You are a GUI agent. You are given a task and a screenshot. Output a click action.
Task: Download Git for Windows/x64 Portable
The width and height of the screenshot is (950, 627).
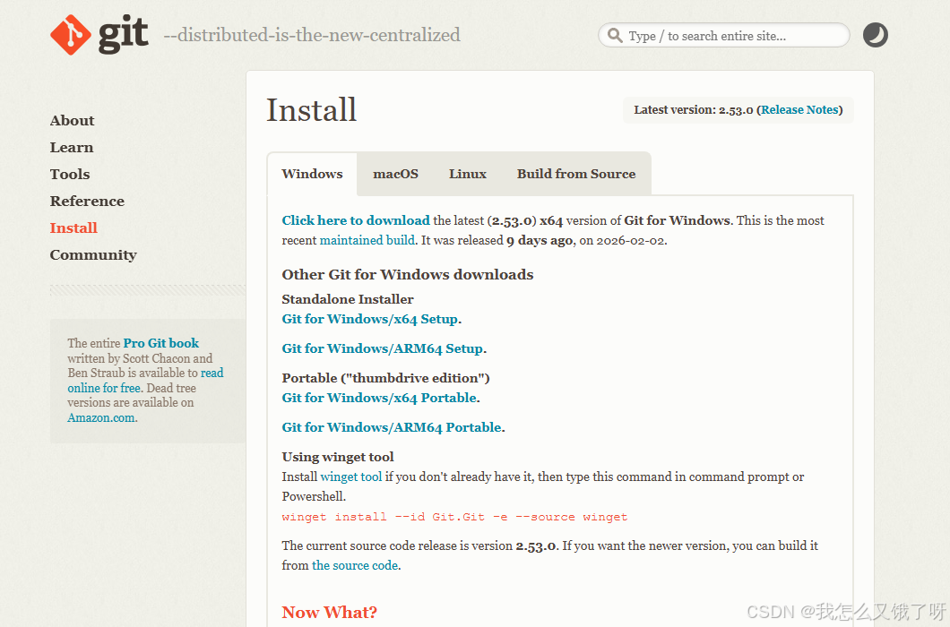point(379,398)
